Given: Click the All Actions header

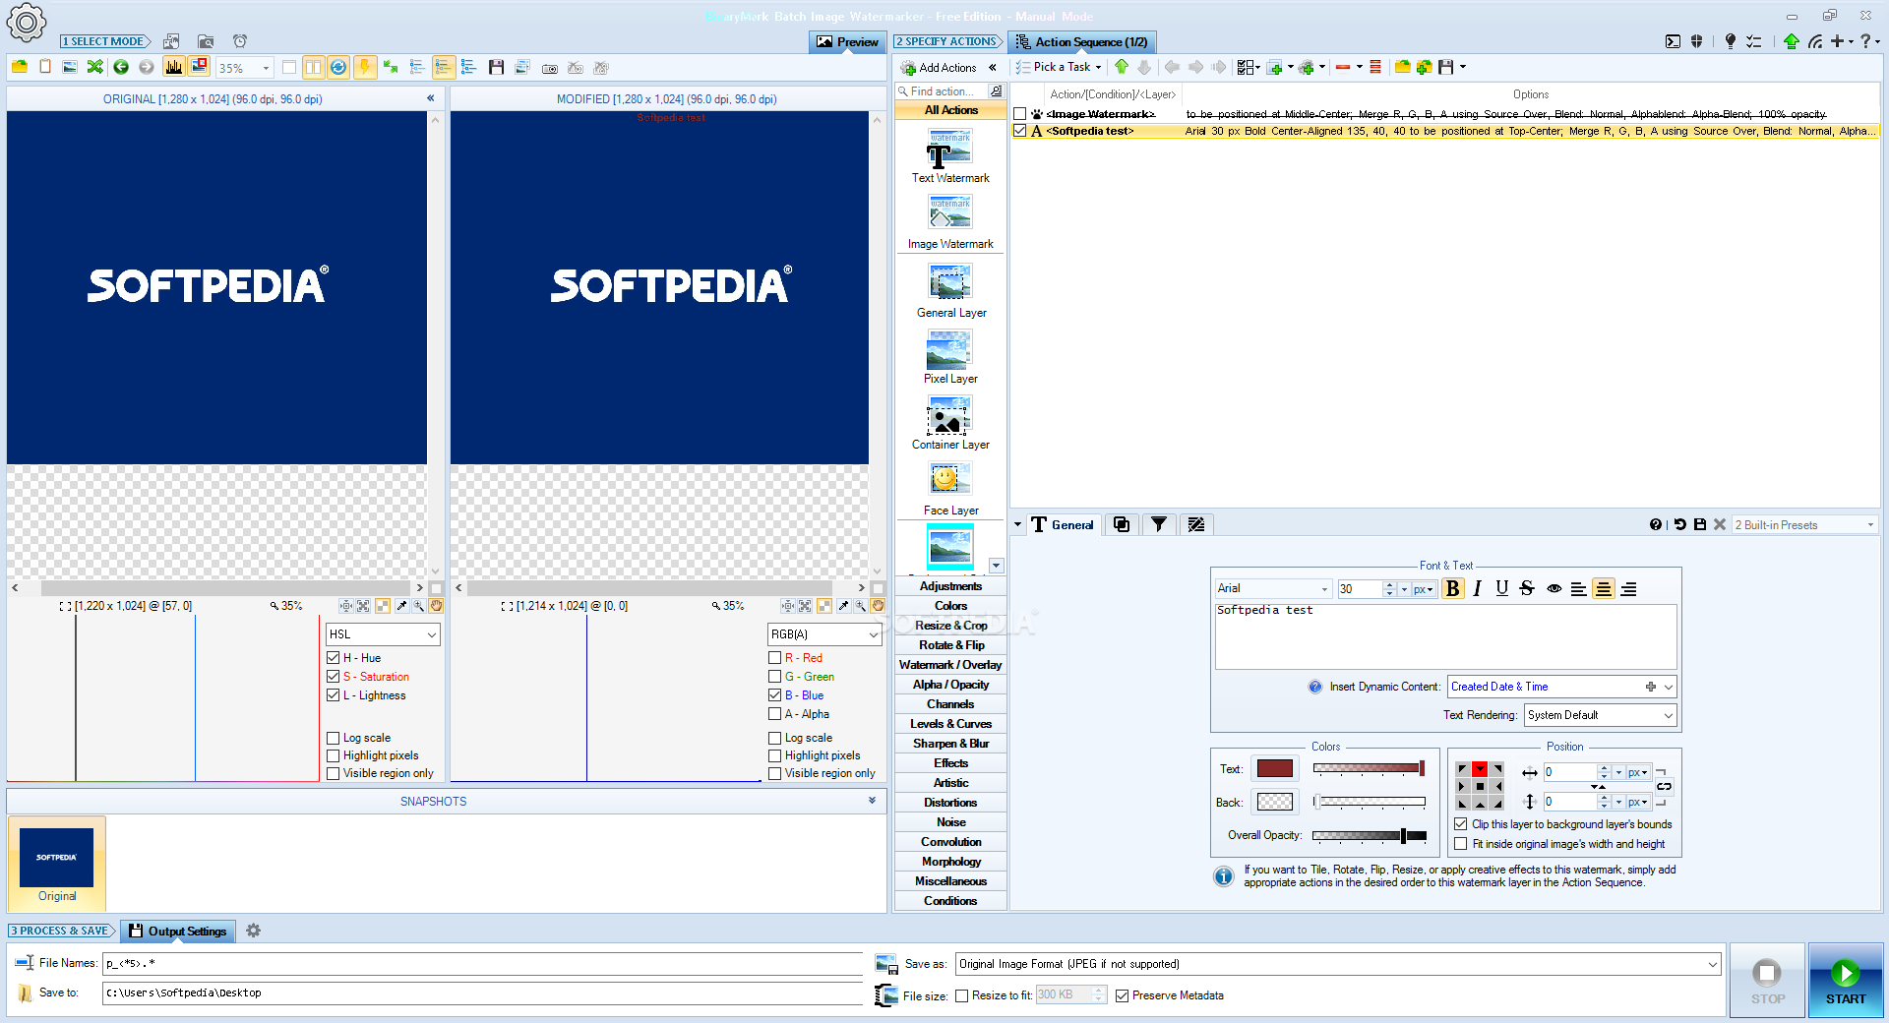Looking at the screenshot, I should pos(950,110).
